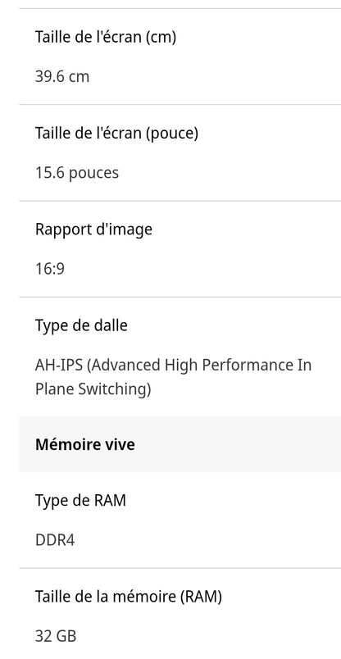Select the 'Mémoire vive' section header
Image resolution: width=341 pixels, height=659 pixels.
[85, 444]
